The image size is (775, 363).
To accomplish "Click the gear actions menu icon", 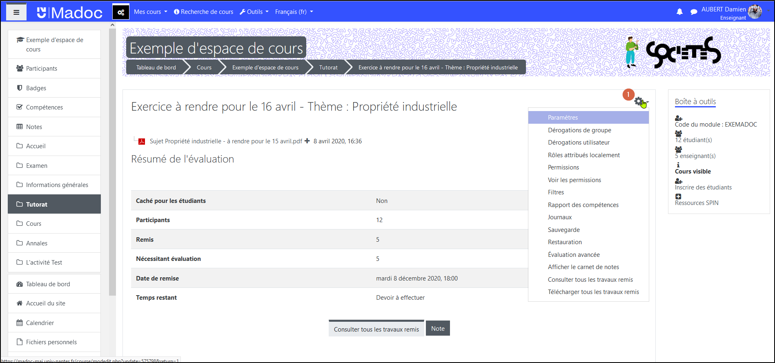I will tap(639, 102).
